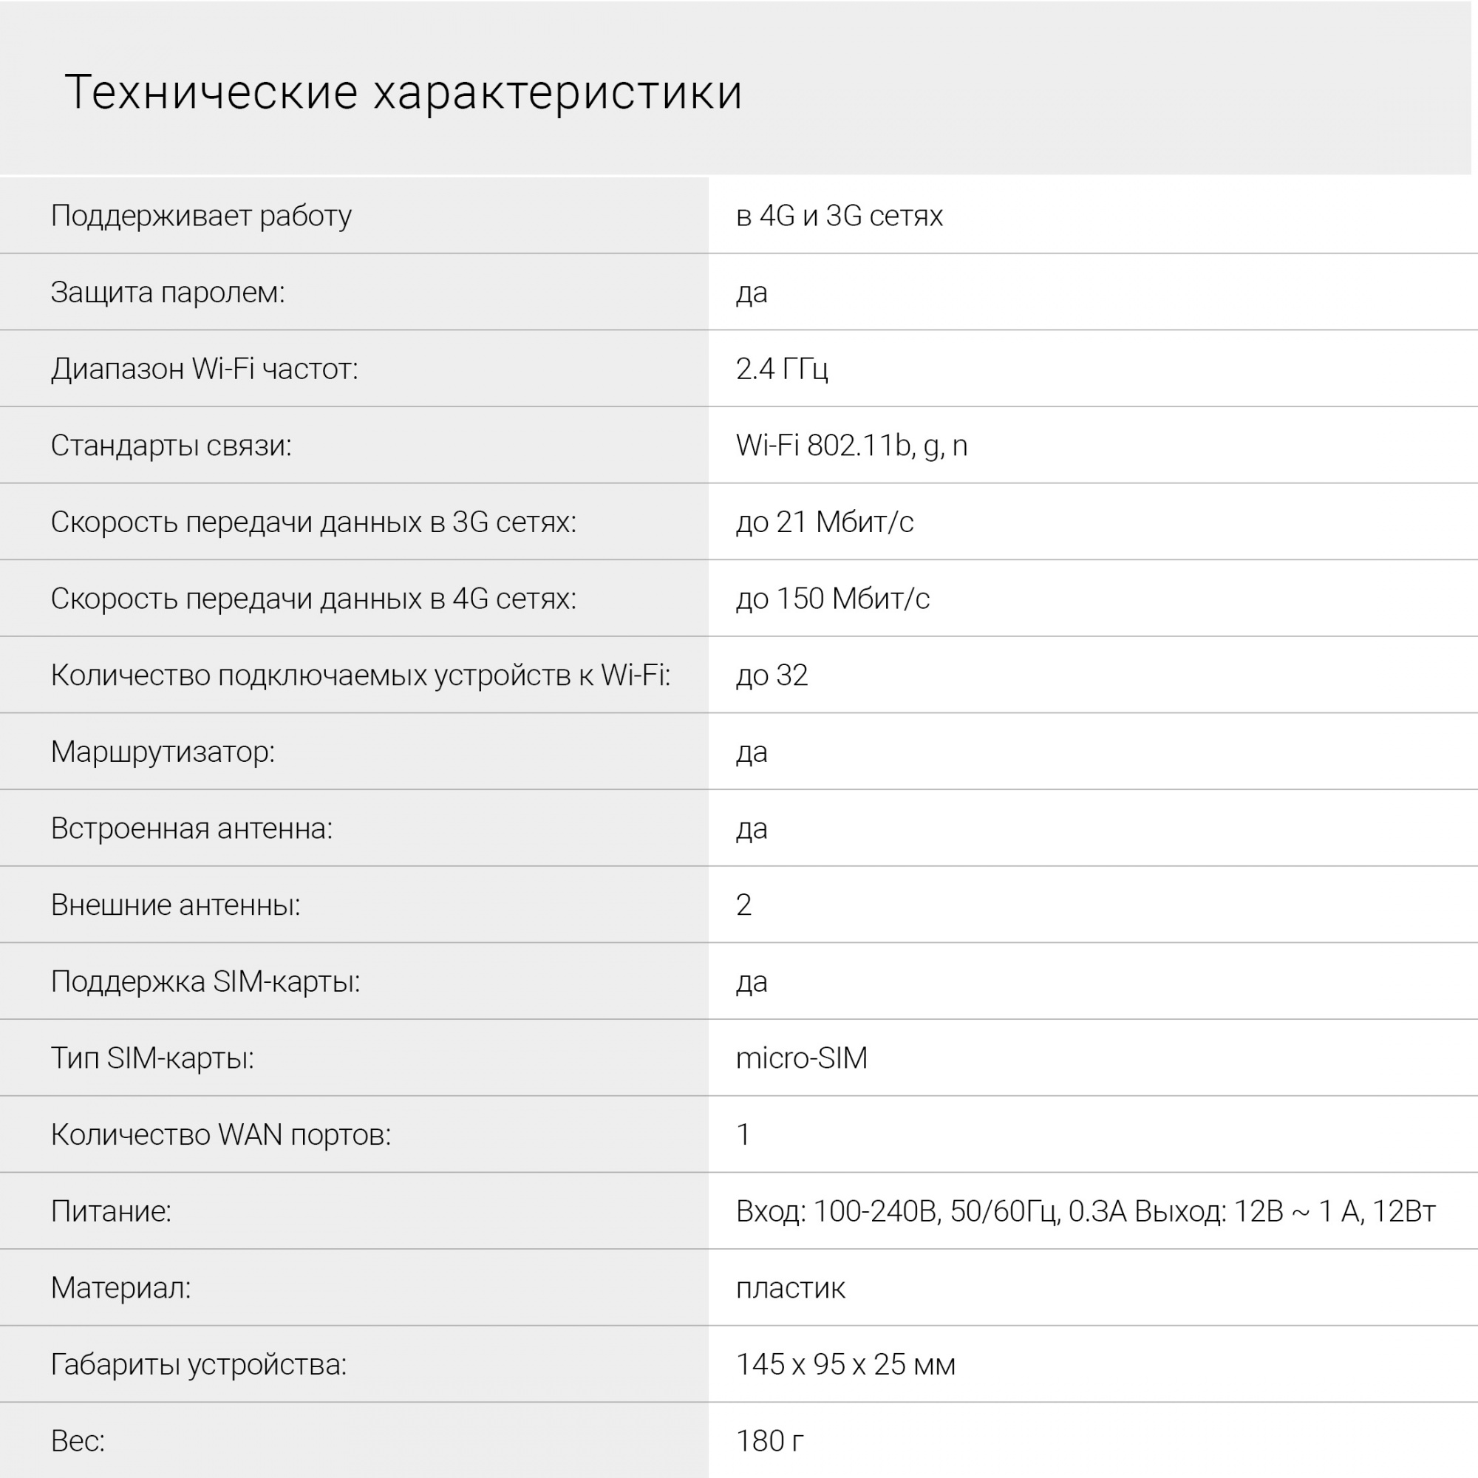Click the "Технические характеристики" heading
This screenshot has width=1478, height=1478.
click(x=403, y=92)
